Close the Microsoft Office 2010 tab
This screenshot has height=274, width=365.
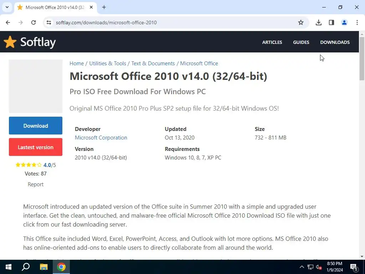pyautogui.click(x=91, y=7)
